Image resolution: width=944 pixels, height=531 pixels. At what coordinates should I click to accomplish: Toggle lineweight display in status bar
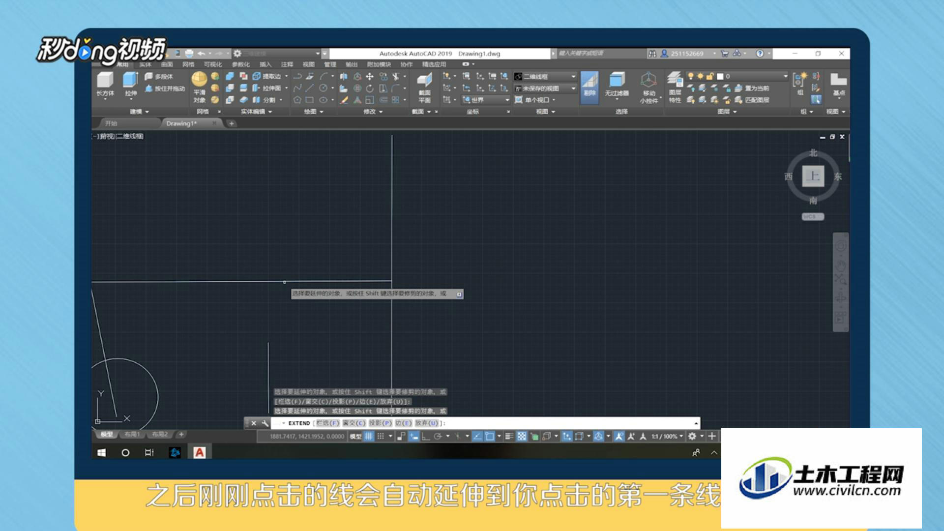[509, 436]
